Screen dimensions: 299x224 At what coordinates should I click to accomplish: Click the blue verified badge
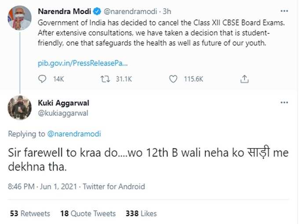98,11
